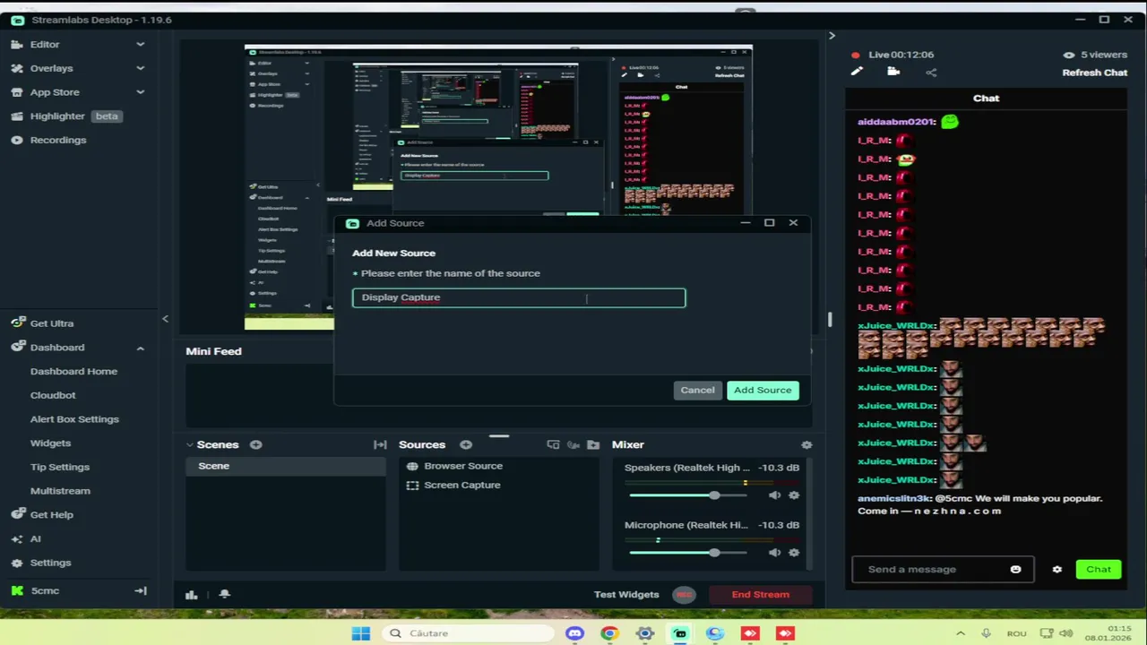Image resolution: width=1147 pixels, height=645 pixels.
Task: Select the Scene item in Scenes
Action: [x=286, y=466]
